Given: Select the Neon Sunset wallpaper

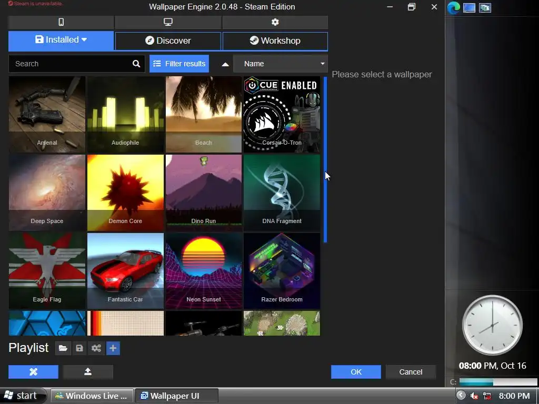Looking at the screenshot, I should pyautogui.click(x=204, y=271).
